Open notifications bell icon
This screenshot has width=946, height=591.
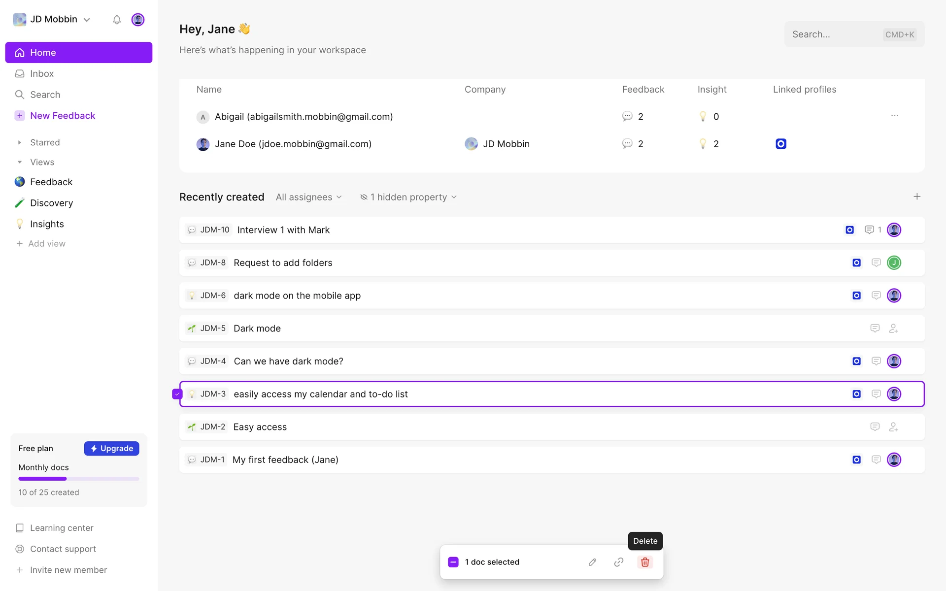point(117,20)
